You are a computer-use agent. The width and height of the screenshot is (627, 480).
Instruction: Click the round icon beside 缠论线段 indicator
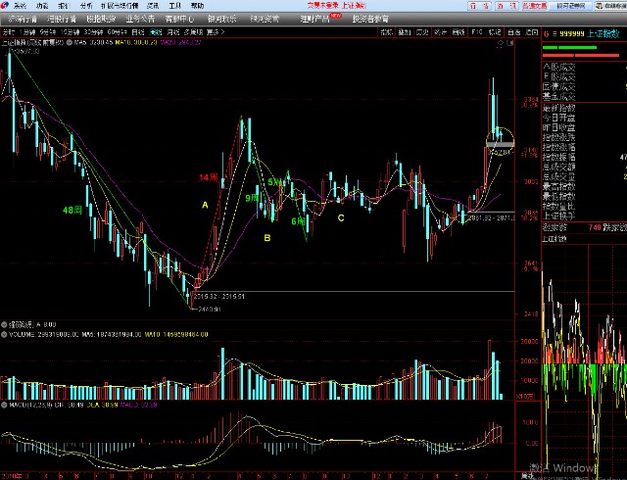pos(4,324)
